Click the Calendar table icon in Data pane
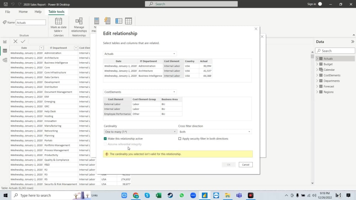The image size is (356, 200). 321,70
